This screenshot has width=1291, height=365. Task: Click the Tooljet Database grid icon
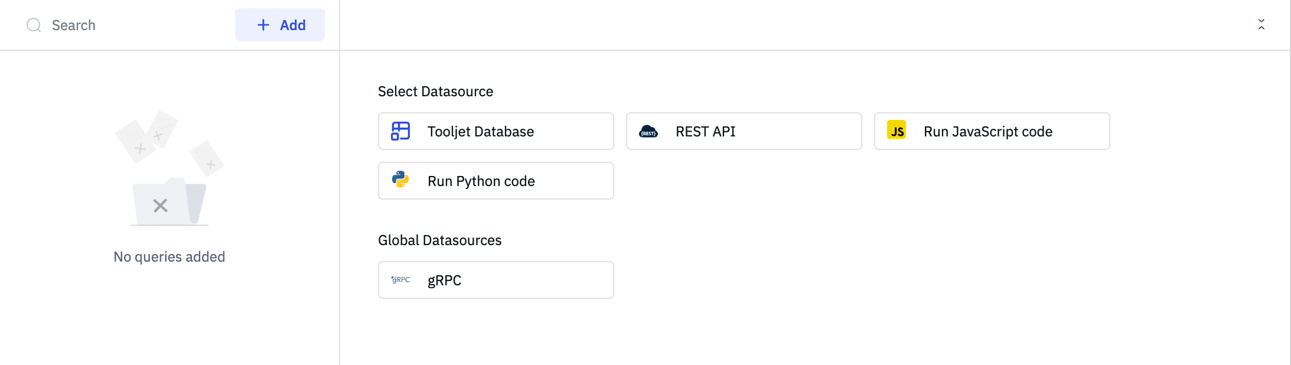coord(400,131)
